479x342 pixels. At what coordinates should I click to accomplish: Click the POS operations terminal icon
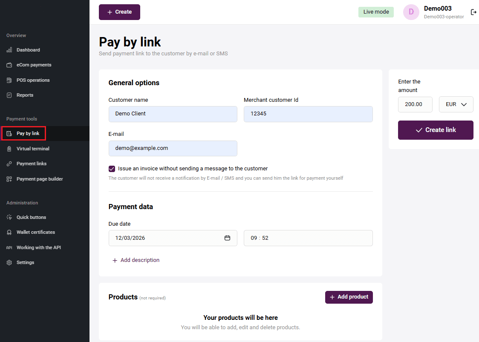tap(9, 80)
